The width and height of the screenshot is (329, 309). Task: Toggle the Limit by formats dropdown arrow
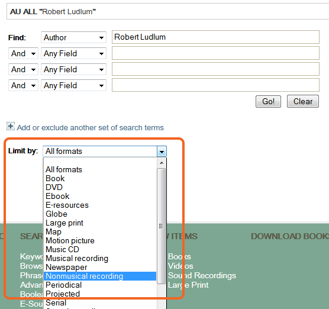pyautogui.click(x=162, y=152)
